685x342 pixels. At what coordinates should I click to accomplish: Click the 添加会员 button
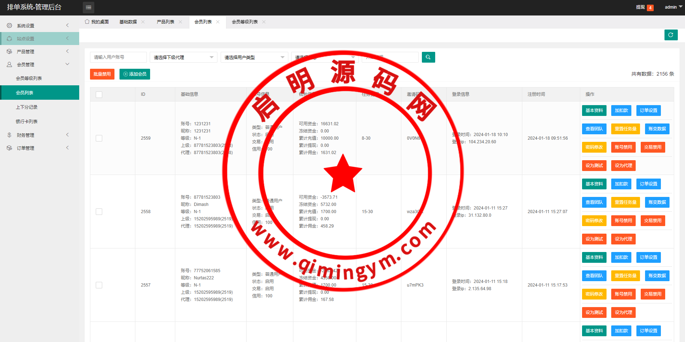click(x=135, y=74)
